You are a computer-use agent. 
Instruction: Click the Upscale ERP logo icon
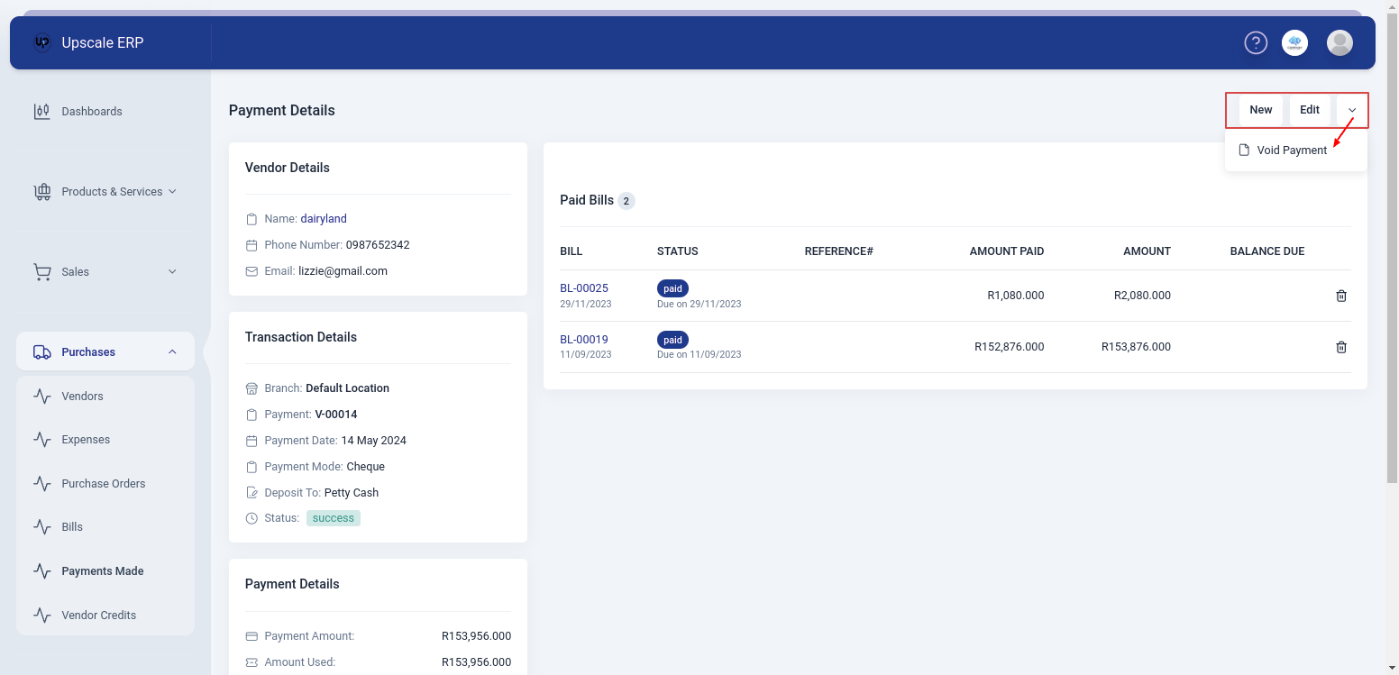41,42
